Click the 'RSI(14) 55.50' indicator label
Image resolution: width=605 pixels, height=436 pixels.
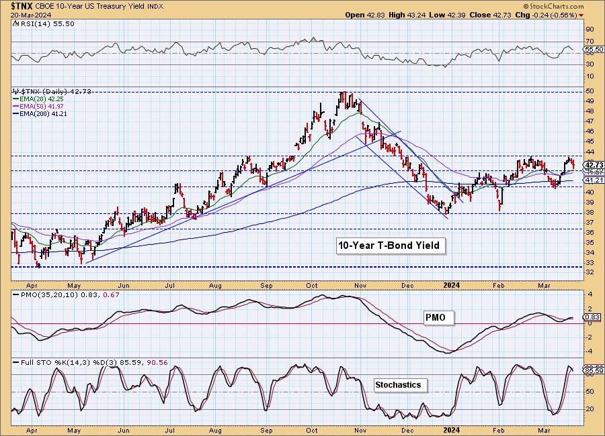tap(47, 24)
